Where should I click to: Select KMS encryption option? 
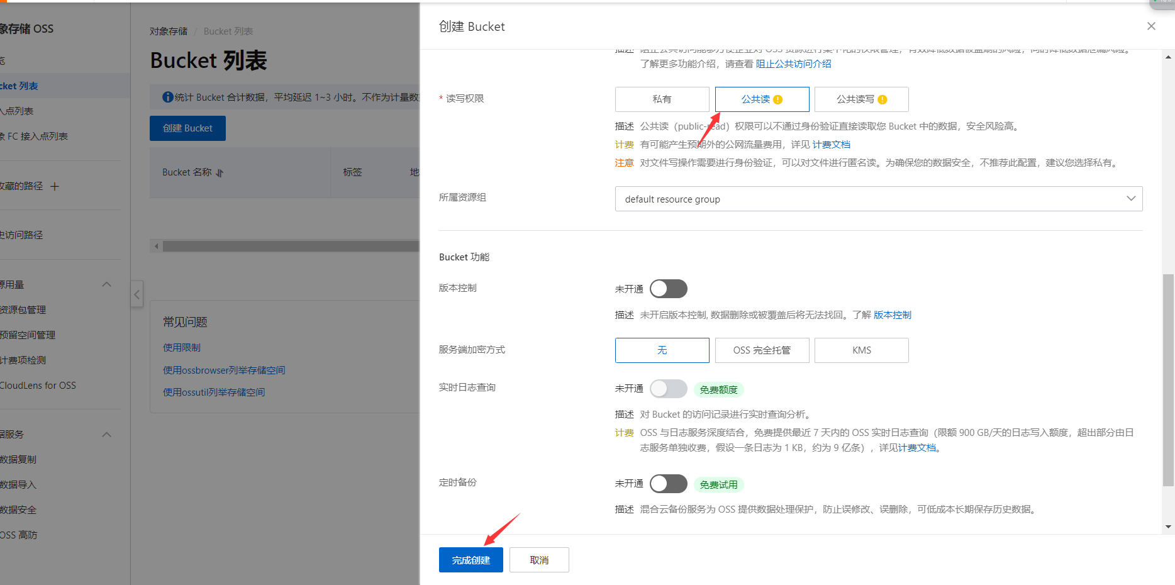[x=861, y=350]
